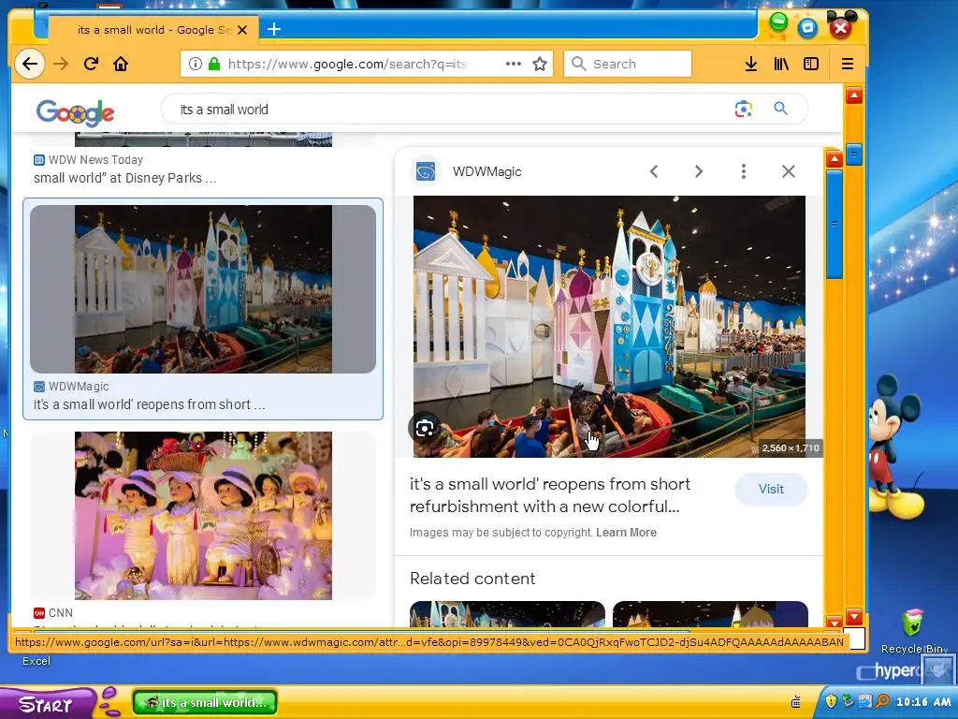Open the first related content thumbnail
Image resolution: width=958 pixels, height=719 pixels.
[507, 614]
